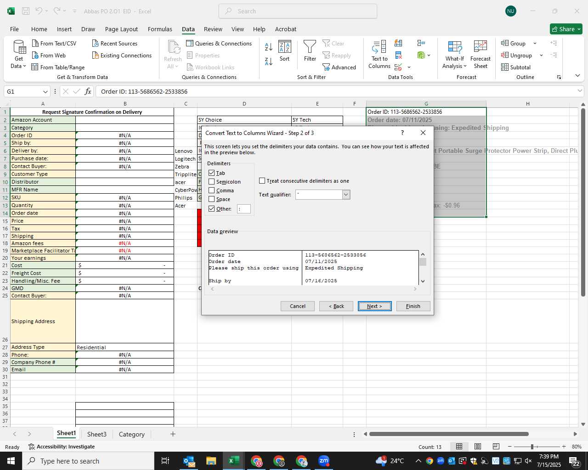
Task: Open Outline dialog launcher
Action: point(559,77)
